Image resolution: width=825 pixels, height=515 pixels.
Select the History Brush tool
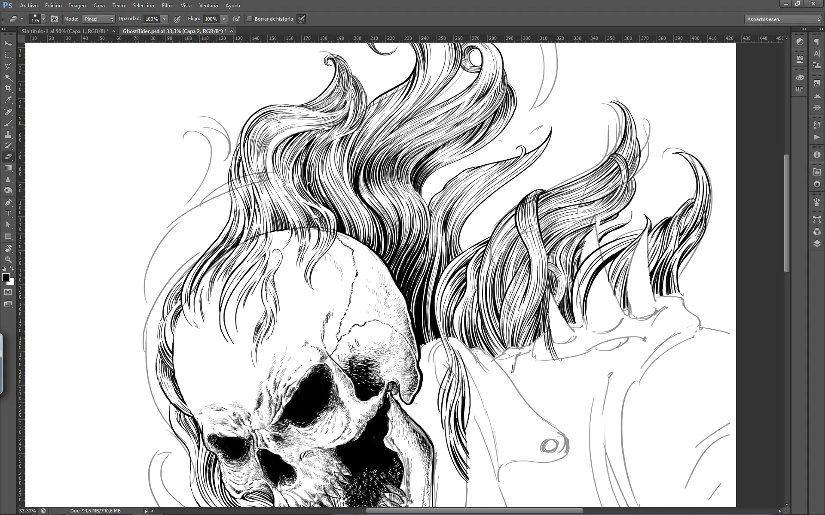pos(8,145)
